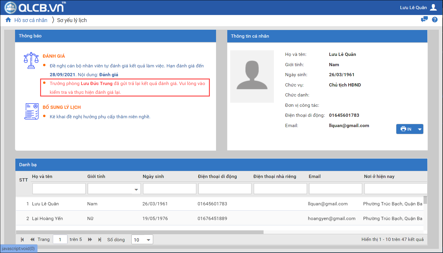Click the document icon beside BỔ SUNG LÝ LỊCH
443x253 pixels.
(31, 111)
